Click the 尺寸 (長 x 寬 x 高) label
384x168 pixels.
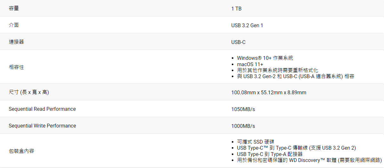point(29,92)
